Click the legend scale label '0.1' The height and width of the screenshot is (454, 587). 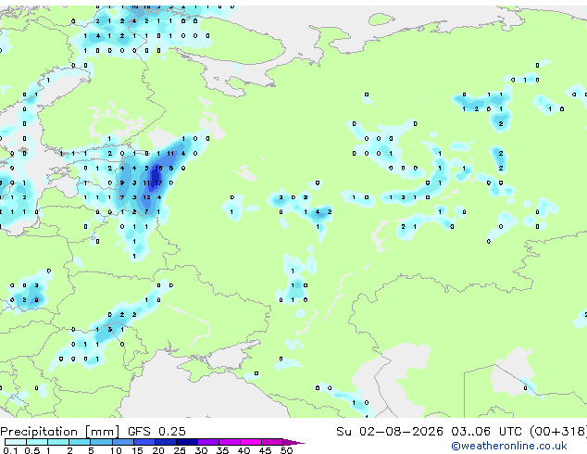(x=10, y=450)
